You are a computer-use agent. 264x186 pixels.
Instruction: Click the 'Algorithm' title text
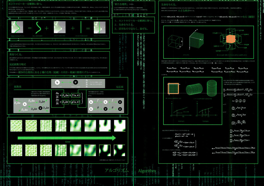point(147,171)
